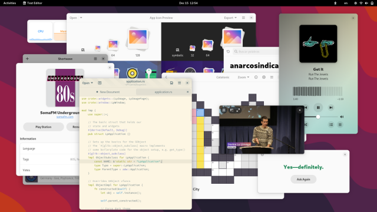This screenshot has height=212, width=377.
Task: Open the video player menu icon
Action: point(224,110)
